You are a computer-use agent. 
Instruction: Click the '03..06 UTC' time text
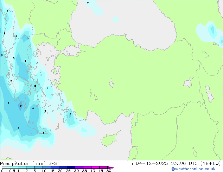184,164
